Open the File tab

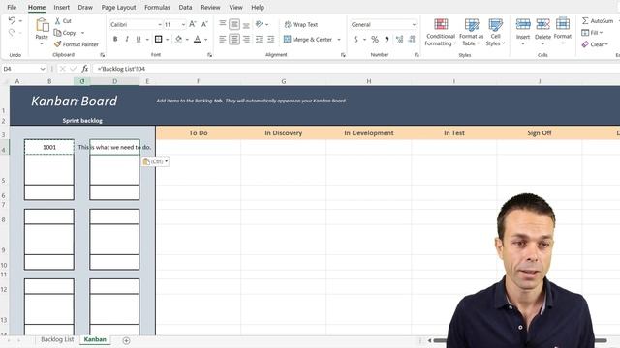coord(12,7)
